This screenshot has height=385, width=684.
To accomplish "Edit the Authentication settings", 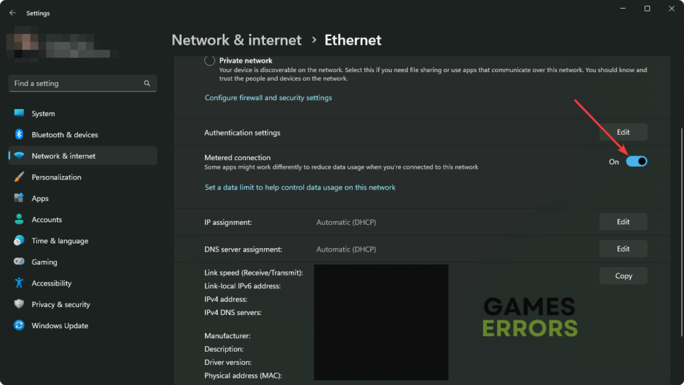I will tap(623, 131).
